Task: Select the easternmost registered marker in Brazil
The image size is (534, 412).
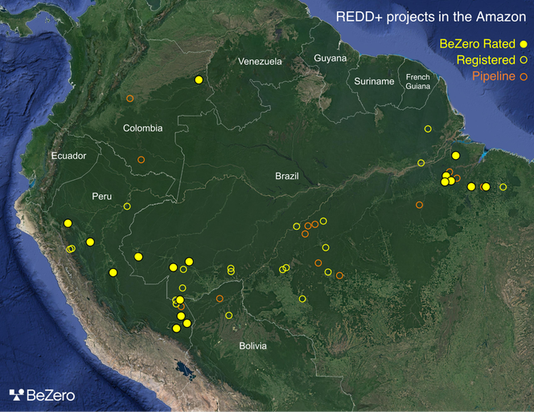Action: tap(503, 187)
